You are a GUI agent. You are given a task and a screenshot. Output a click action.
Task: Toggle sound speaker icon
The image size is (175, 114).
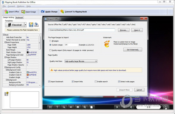click(x=71, y=107)
